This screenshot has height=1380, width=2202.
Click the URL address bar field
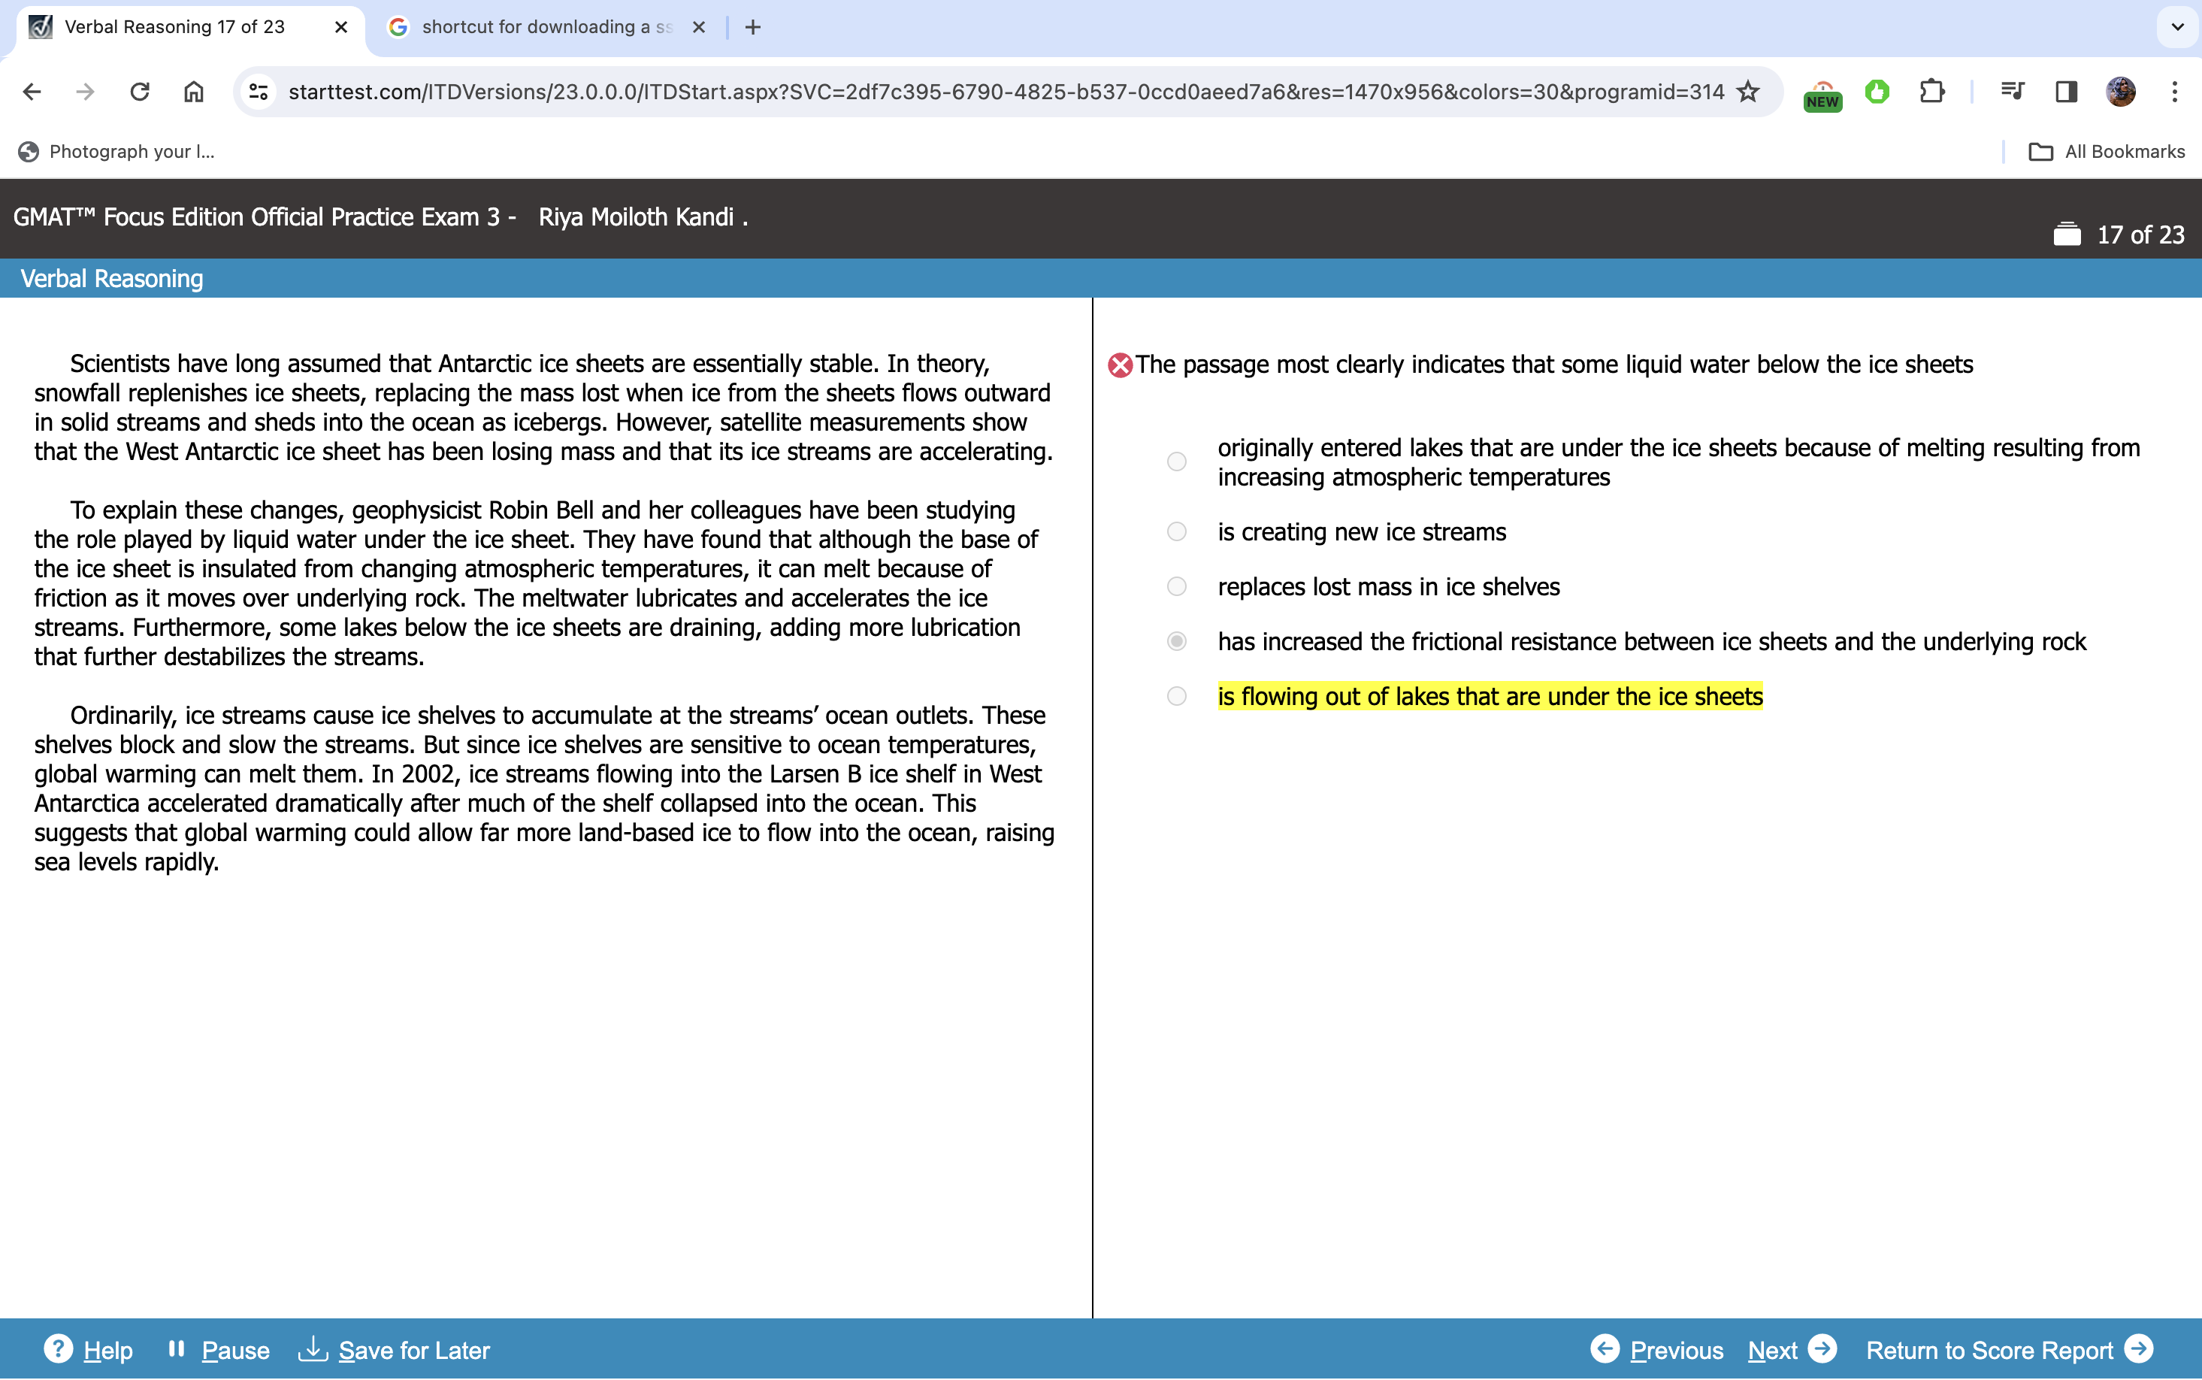coord(1004,91)
